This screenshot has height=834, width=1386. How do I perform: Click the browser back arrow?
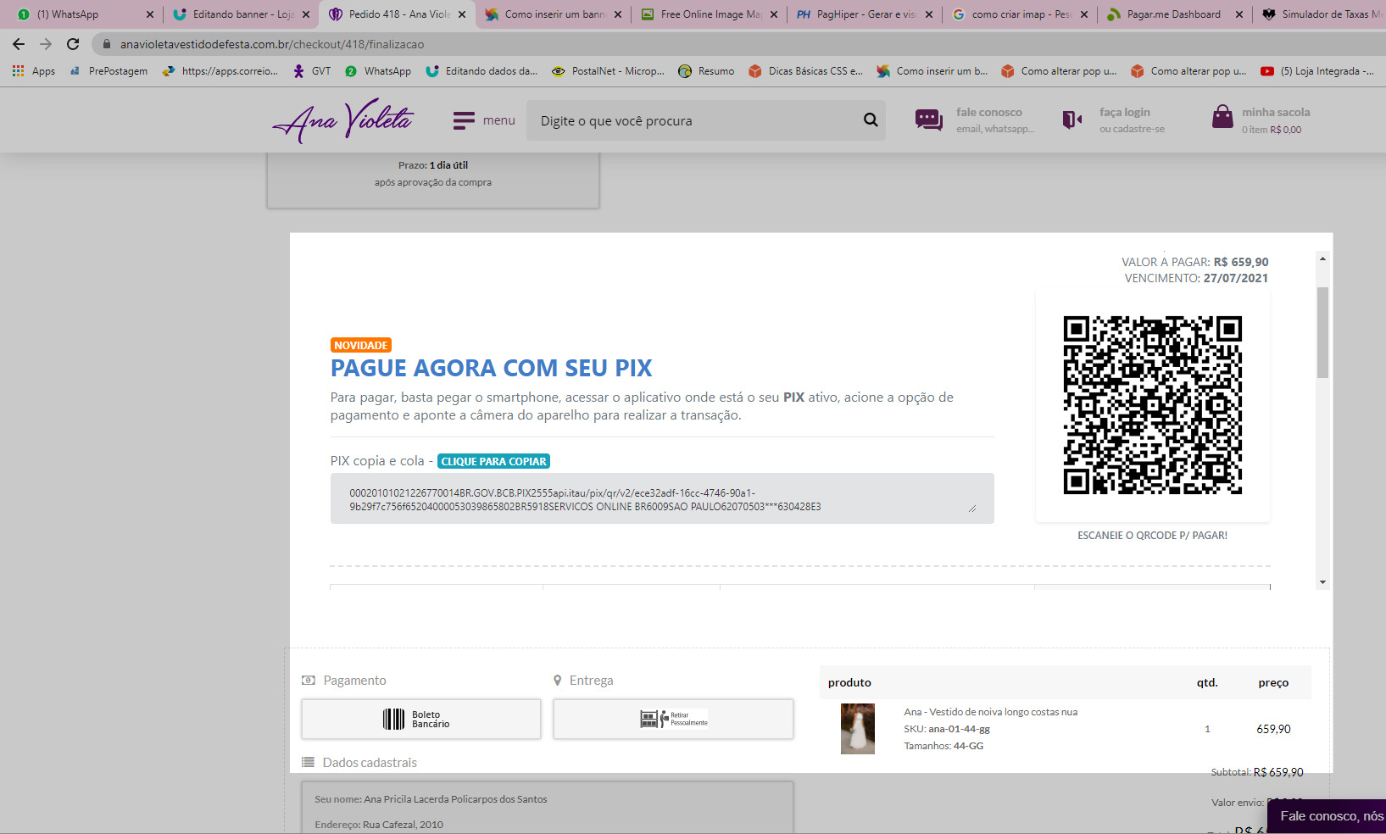19,44
